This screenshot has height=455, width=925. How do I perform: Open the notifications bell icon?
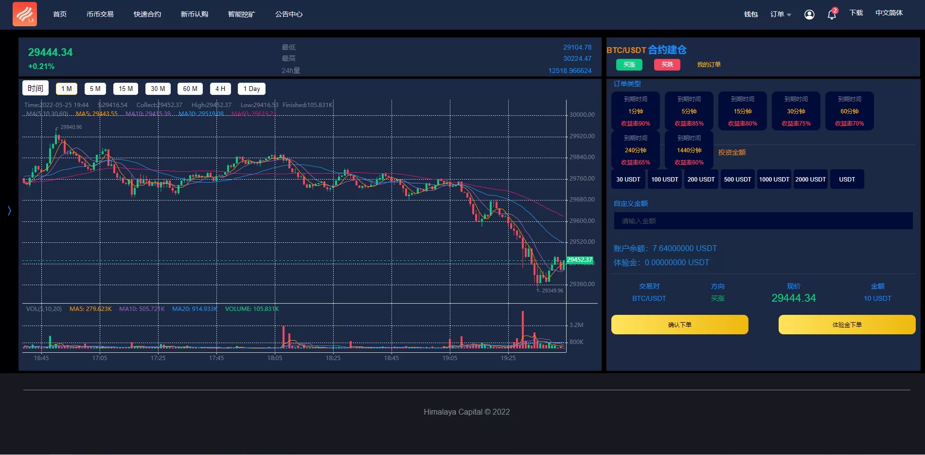click(832, 15)
